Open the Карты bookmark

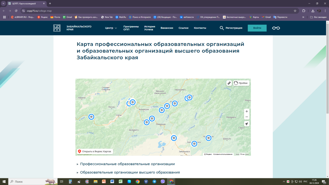(254, 17)
